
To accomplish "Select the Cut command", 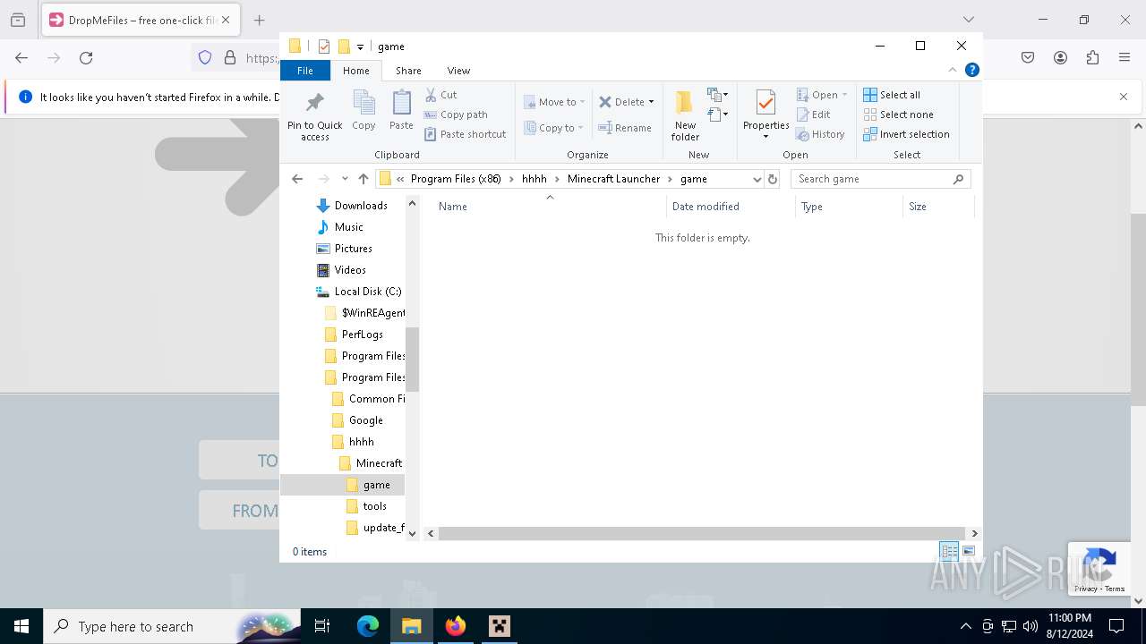I will click(440, 95).
